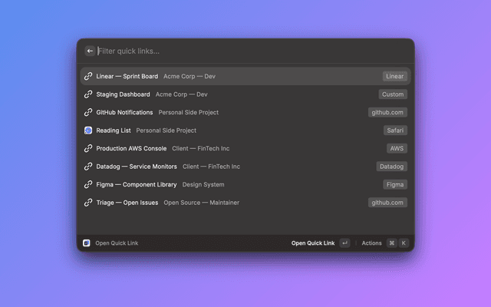Click Open Source — Maintainer subtitle
Screen dimensions: 491x307
click(201, 203)
